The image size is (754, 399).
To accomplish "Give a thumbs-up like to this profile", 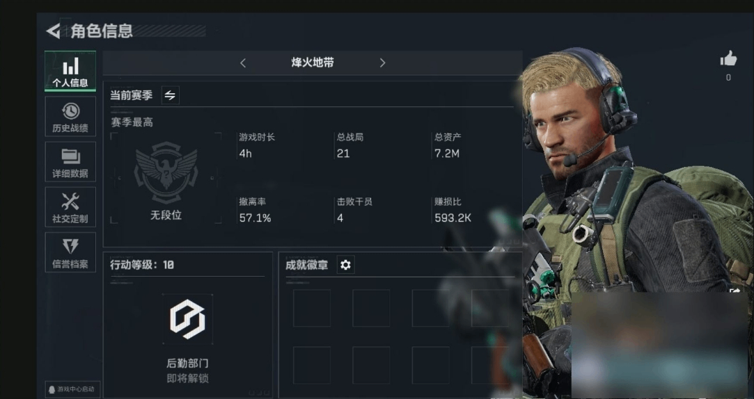I will click(x=728, y=58).
